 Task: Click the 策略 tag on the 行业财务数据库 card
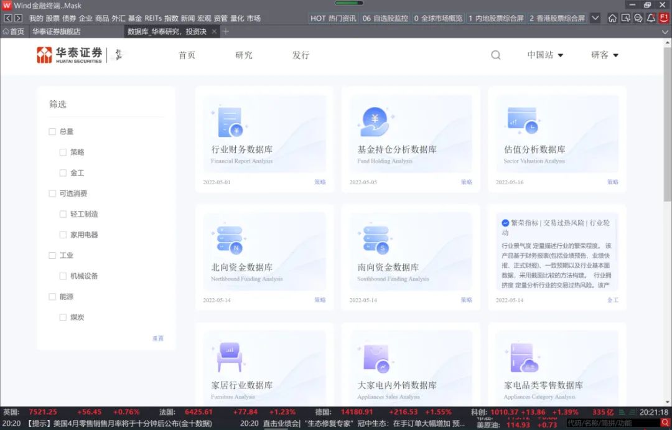pyautogui.click(x=320, y=182)
